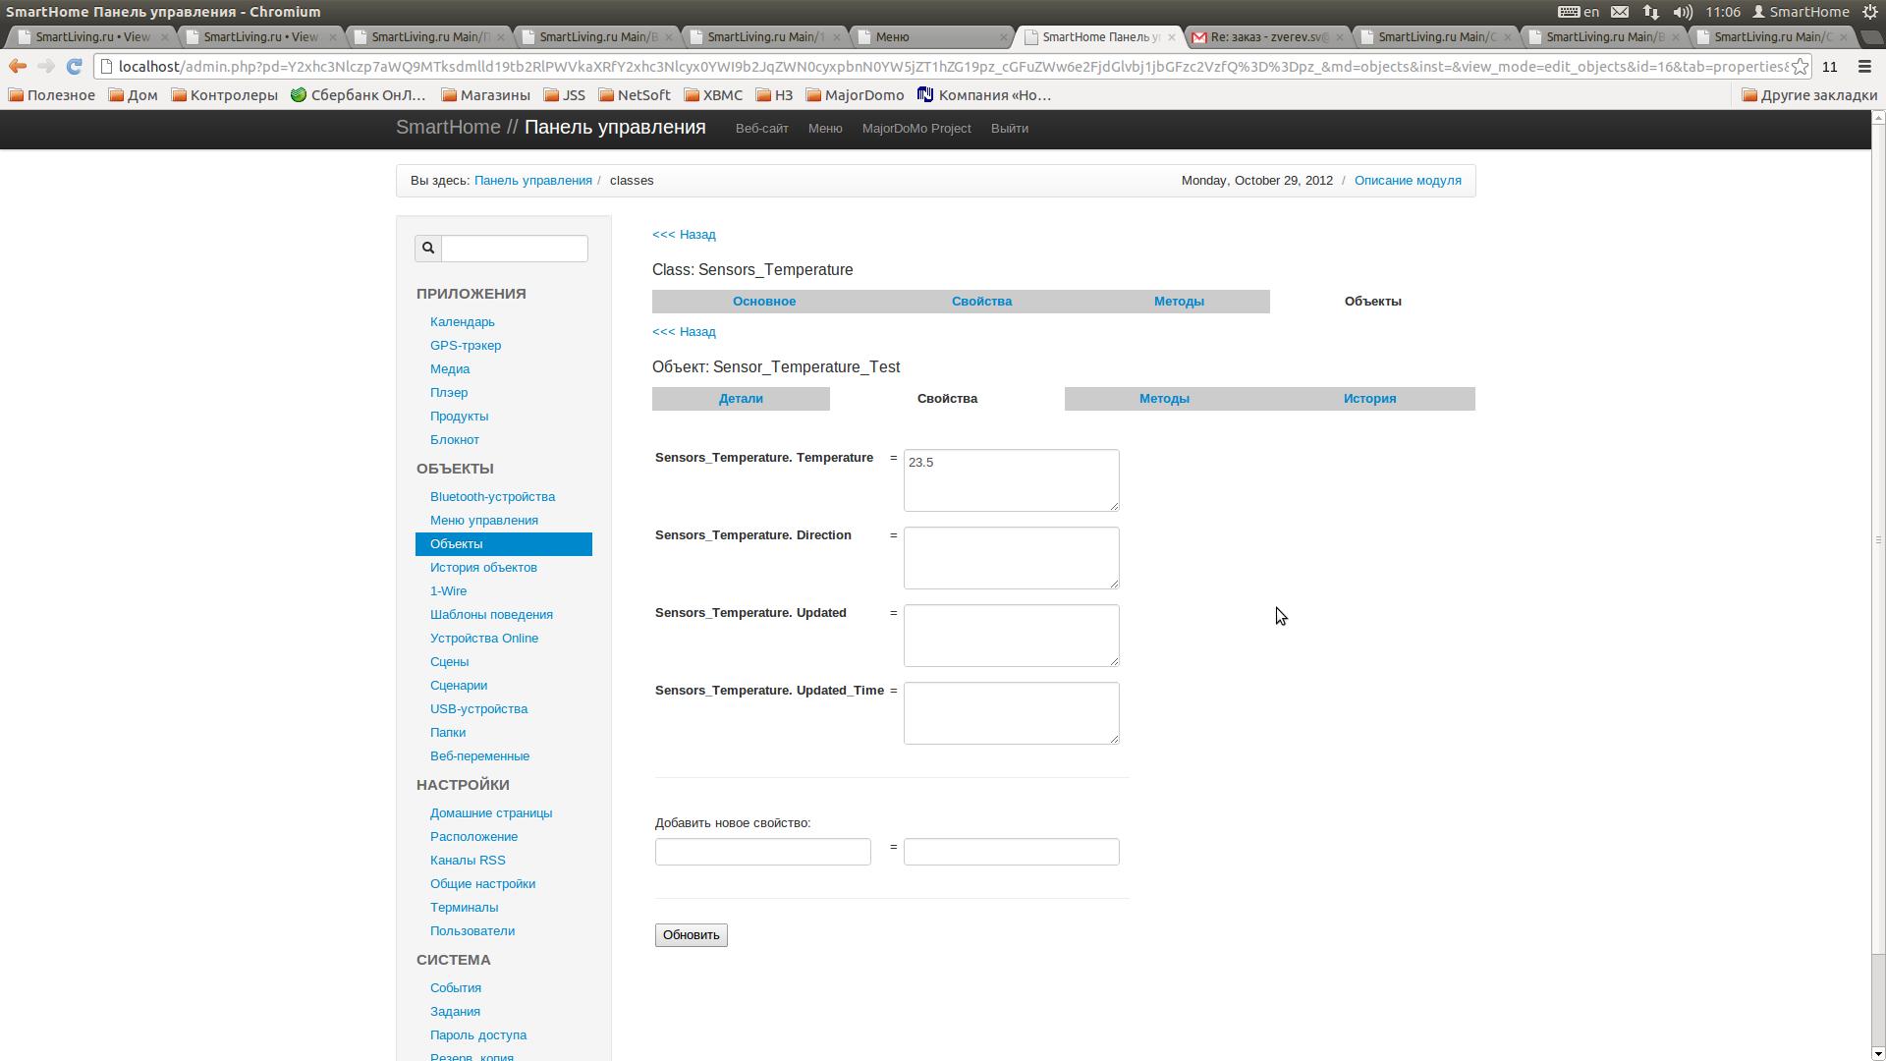
Task: Open Chromium hamburger menu icon
Action: pos(1864,67)
